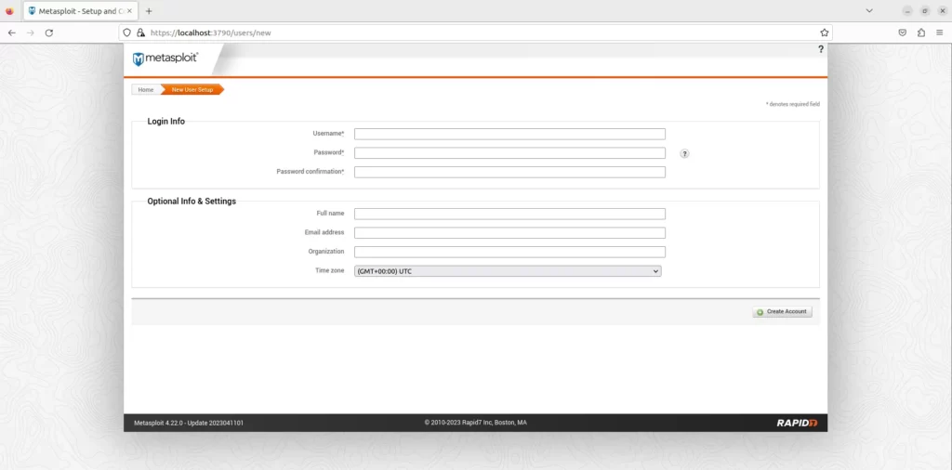Focus the Username field
This screenshot has height=470, width=952.
[x=509, y=134]
